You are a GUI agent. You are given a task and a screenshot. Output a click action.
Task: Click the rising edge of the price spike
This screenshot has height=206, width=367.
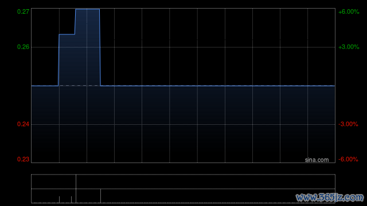(x=58, y=60)
